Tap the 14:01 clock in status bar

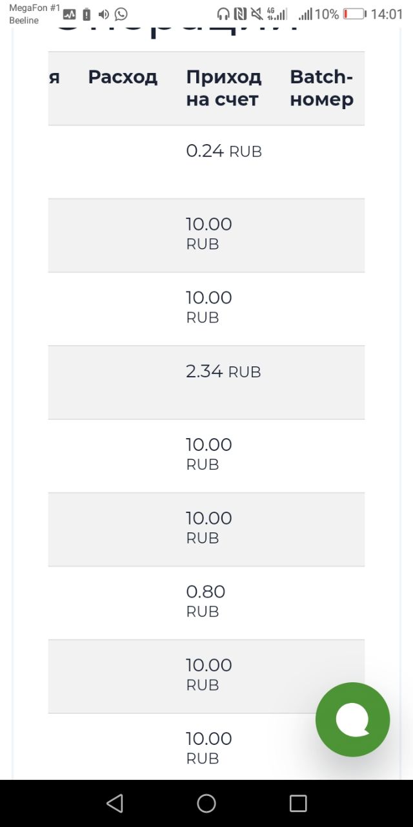pyautogui.click(x=387, y=14)
